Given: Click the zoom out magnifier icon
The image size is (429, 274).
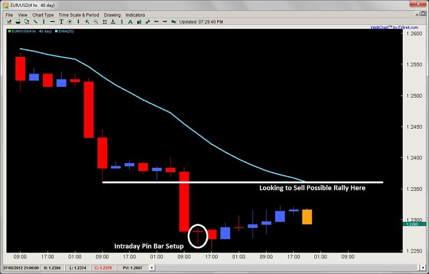Looking at the screenshot, I should pos(96,21).
